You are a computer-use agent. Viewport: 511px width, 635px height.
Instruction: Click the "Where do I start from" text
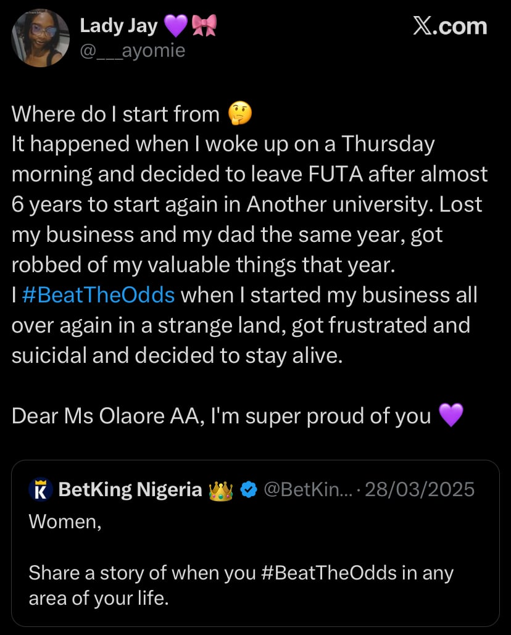[x=115, y=114]
